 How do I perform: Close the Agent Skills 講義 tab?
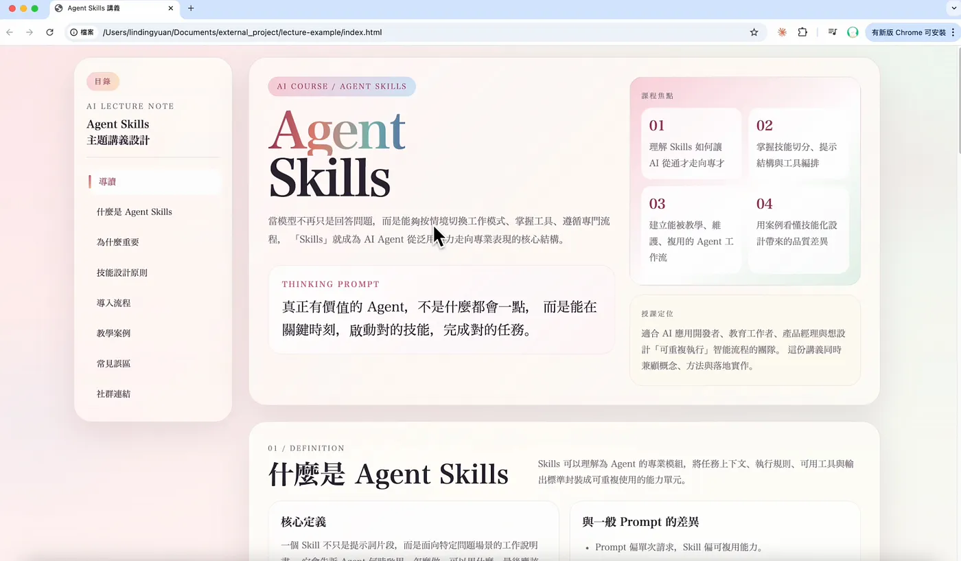[x=170, y=8]
